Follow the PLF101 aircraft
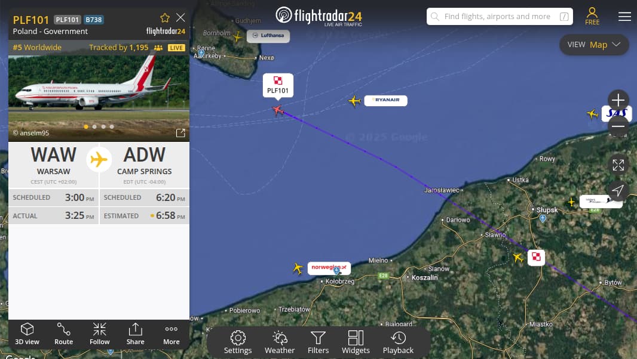The image size is (637, 359). tap(100, 335)
